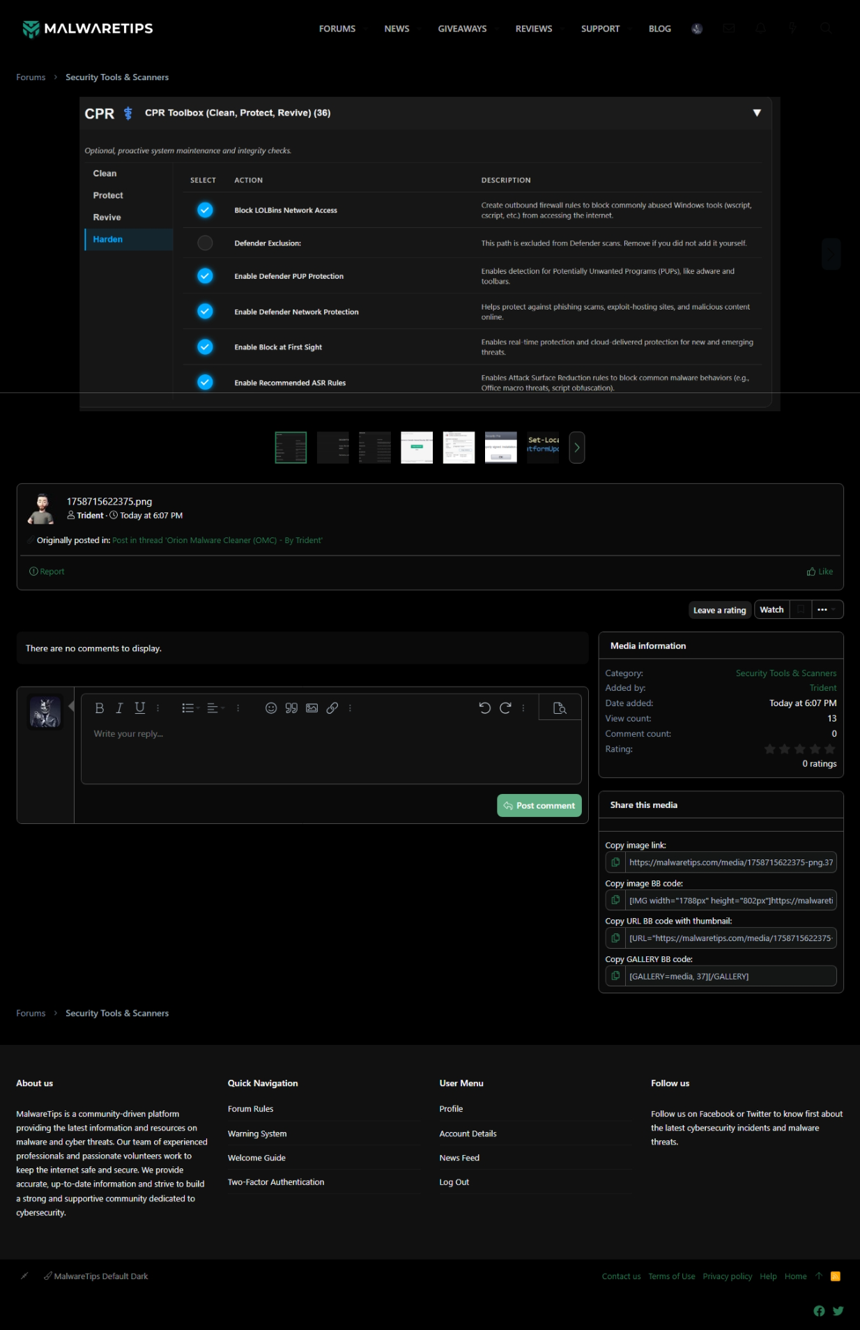Screen dimensions: 860x1330
Task: Select the fourth white dialog thumbnail
Action: coord(417,448)
